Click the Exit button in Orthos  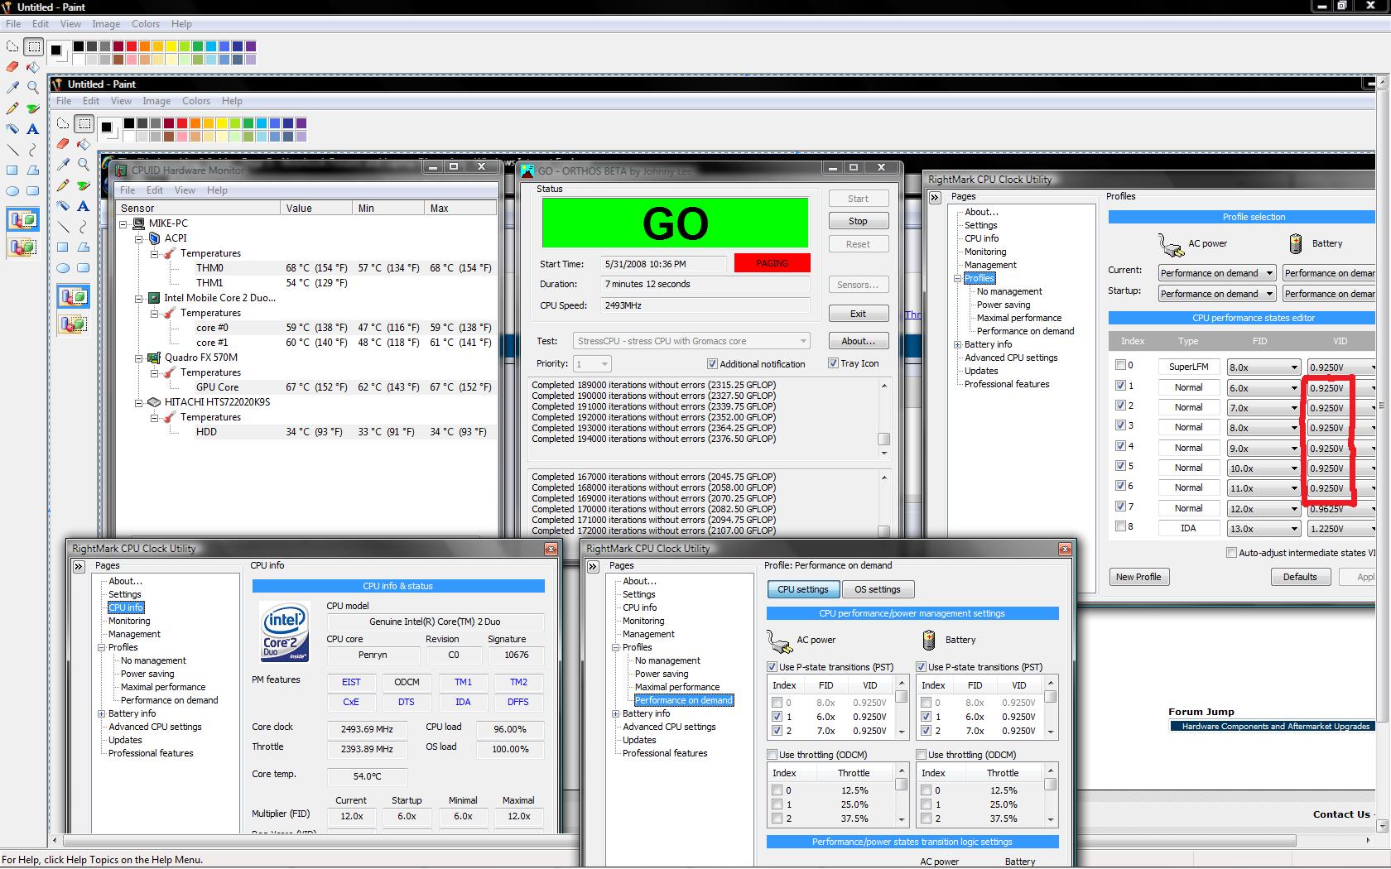pyautogui.click(x=859, y=314)
